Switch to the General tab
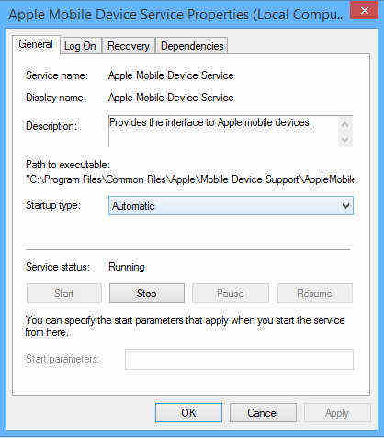The image size is (384, 438). coord(36,44)
